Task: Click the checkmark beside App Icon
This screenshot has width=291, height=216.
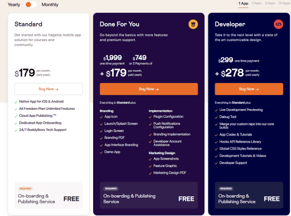Action: coord(102,117)
